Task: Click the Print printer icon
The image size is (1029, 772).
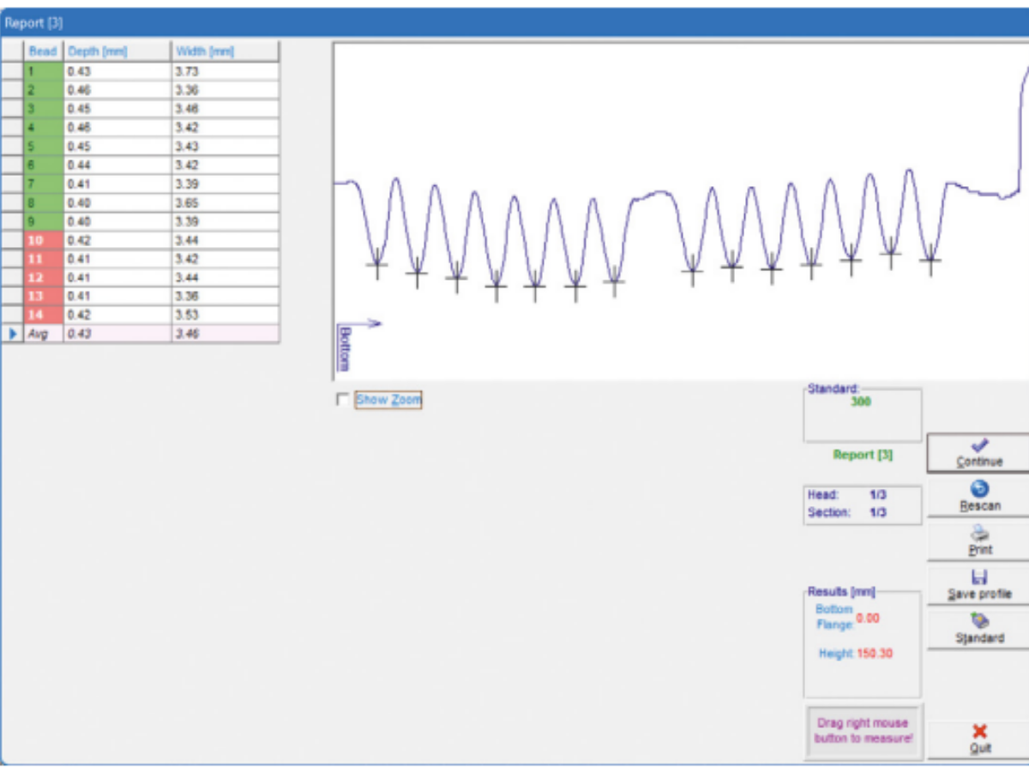Action: 980,534
